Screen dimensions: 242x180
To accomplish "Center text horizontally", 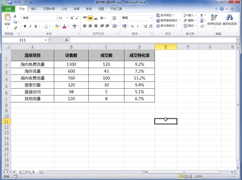I will click(x=90, y=26).
